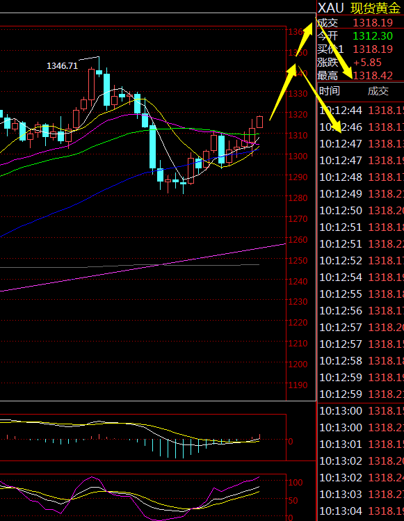
Task: Click the 1280 price axis label
Action: [298, 198]
